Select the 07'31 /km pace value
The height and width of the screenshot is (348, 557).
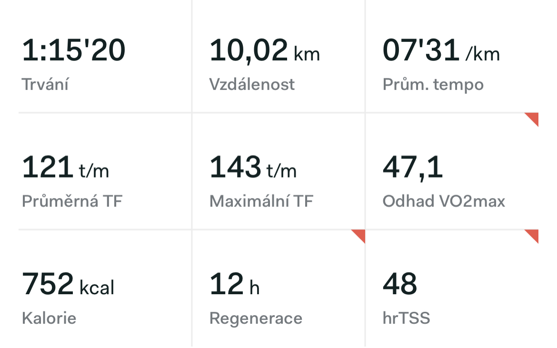coord(441,50)
